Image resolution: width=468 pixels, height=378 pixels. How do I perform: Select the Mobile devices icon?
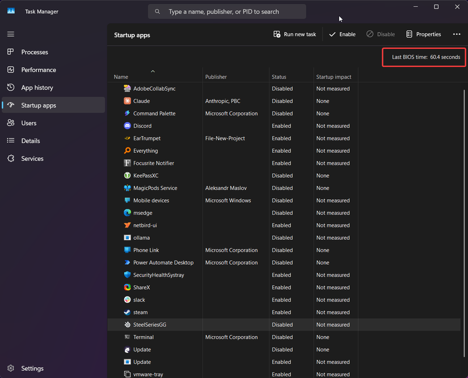128,200
